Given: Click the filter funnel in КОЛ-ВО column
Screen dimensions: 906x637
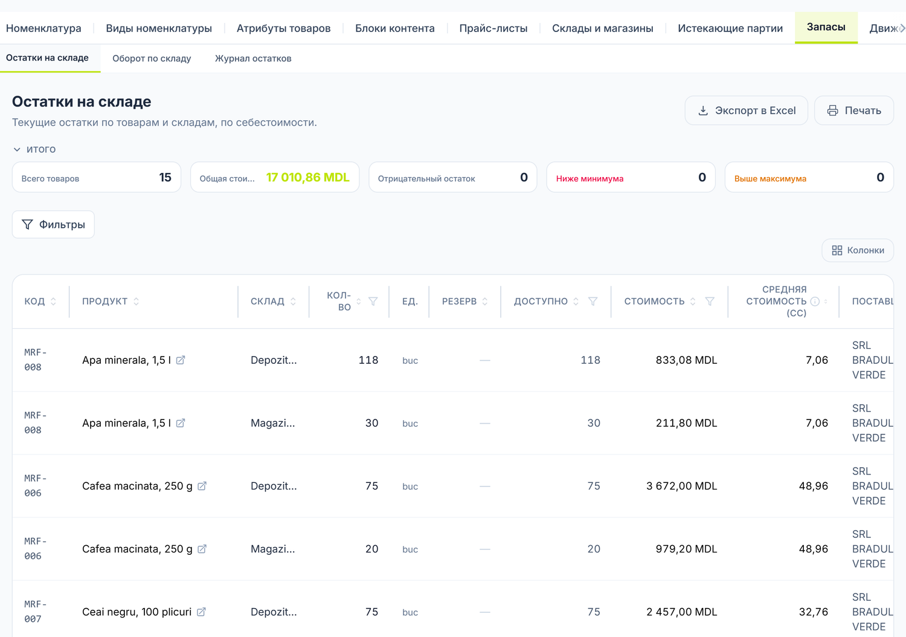Looking at the screenshot, I should 373,302.
